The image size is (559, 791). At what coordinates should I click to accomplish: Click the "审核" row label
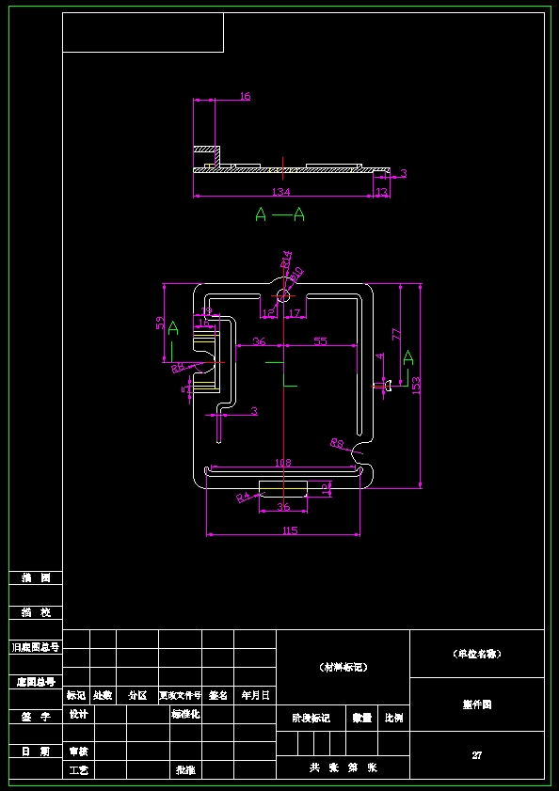click(x=79, y=751)
